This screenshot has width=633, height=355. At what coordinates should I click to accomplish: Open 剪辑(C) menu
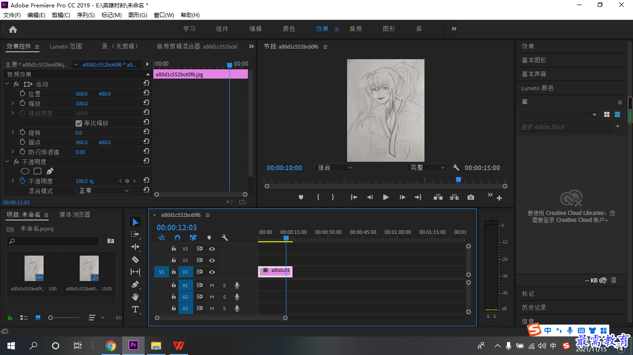[x=61, y=15]
